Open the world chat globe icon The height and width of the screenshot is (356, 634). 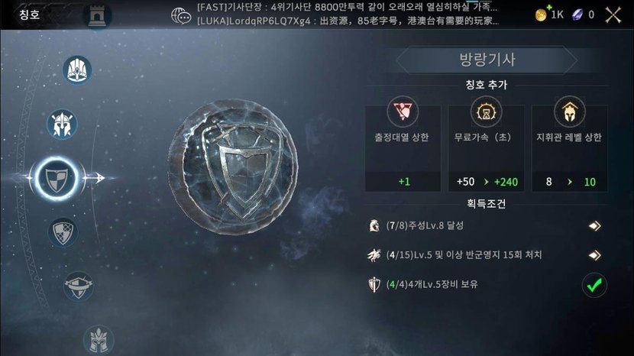coord(181,16)
